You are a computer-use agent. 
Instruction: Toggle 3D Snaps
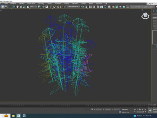click(x=51, y=7)
